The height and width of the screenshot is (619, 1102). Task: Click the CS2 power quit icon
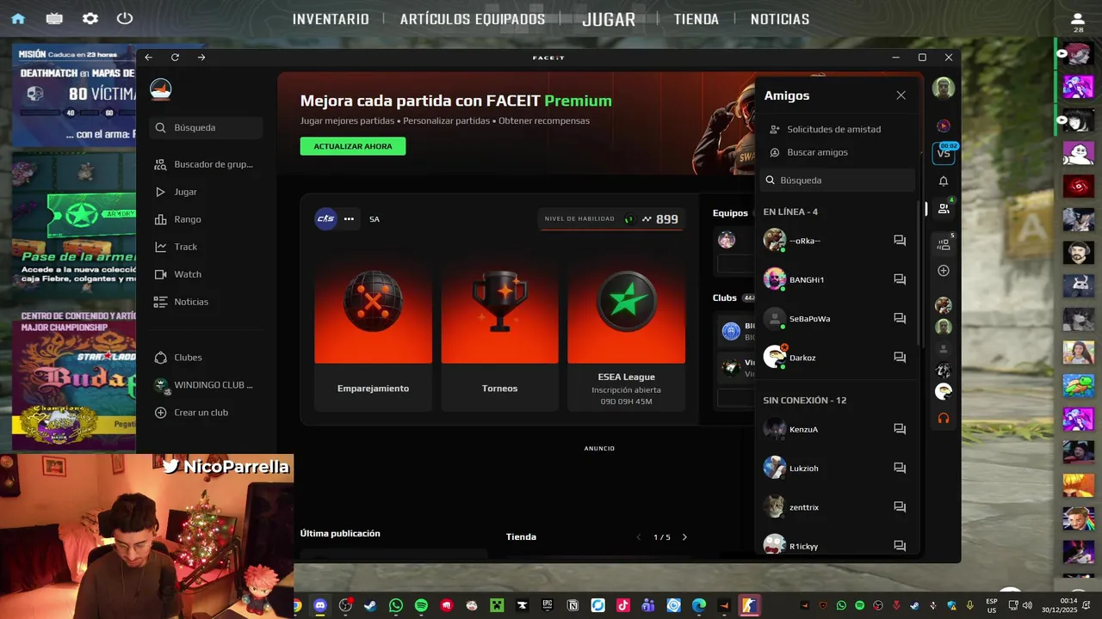pos(125,18)
